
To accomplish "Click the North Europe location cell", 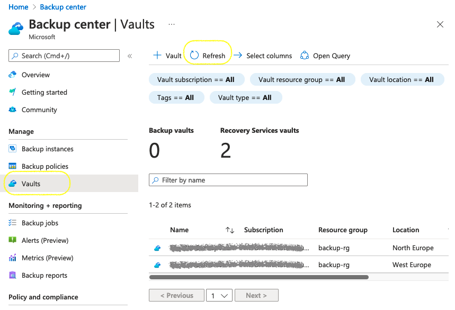I will (413, 248).
